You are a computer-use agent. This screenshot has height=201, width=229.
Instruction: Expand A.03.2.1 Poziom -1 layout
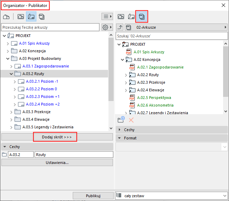point(15,81)
